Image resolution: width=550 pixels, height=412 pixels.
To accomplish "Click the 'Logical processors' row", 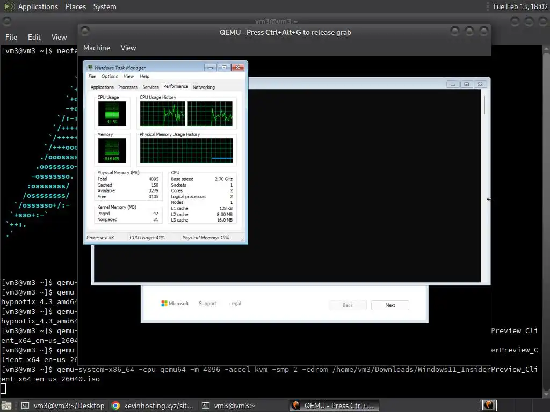I will [202, 196].
